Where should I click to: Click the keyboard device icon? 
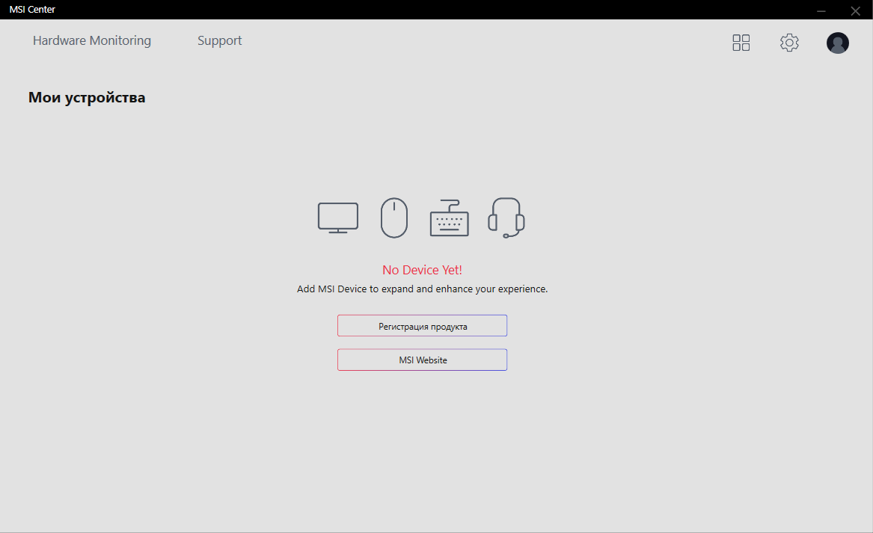(x=450, y=218)
